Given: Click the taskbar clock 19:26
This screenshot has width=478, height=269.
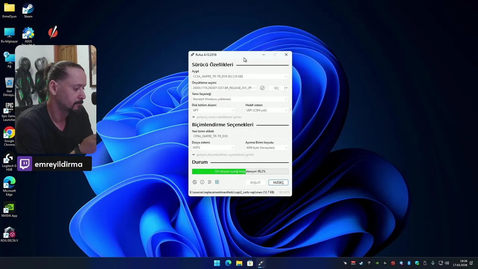Looking at the screenshot, I should point(463,261).
